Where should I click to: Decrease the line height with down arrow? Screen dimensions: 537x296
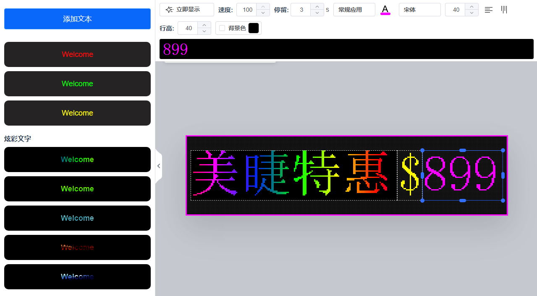tap(204, 31)
